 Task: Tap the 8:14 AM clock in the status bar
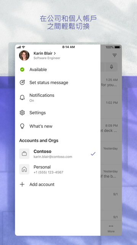(x=68, y=47)
